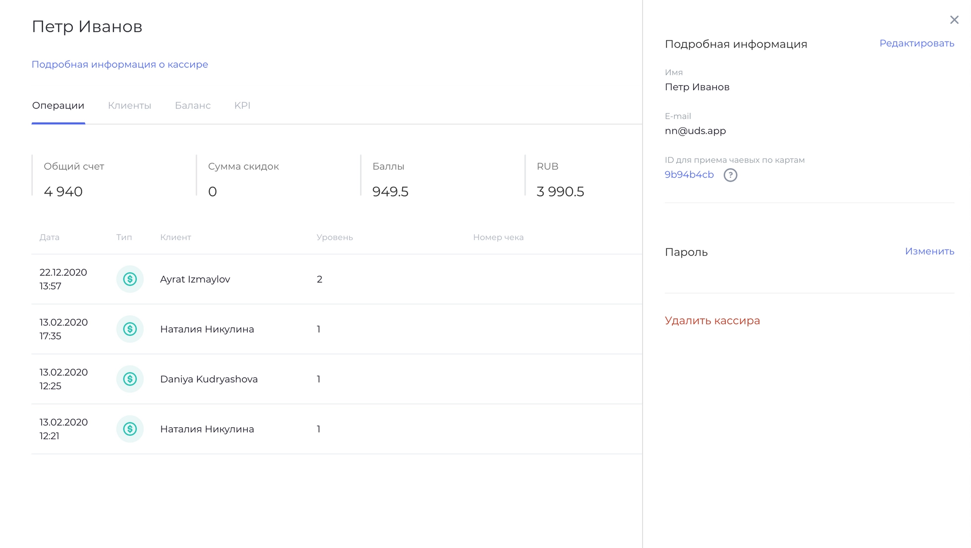
Task: Click the Дата column header
Action: (x=50, y=238)
